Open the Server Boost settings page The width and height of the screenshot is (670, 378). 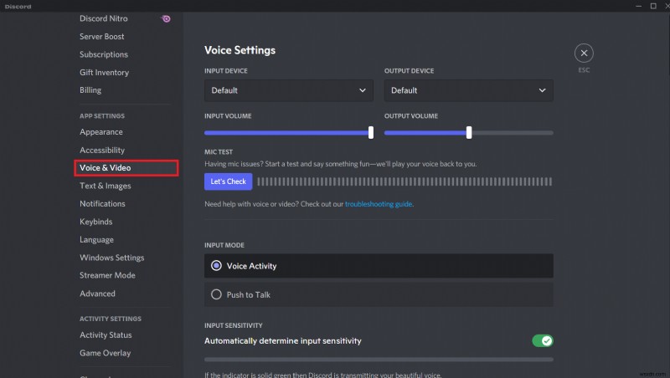point(104,37)
